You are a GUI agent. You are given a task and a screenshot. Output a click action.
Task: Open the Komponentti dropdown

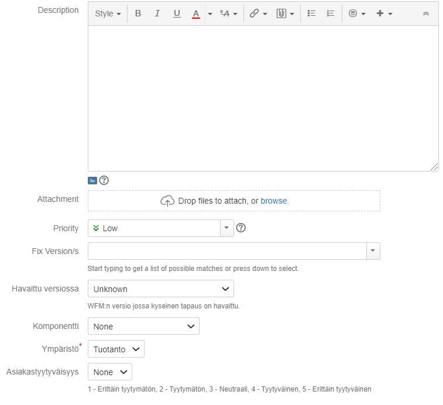143,326
